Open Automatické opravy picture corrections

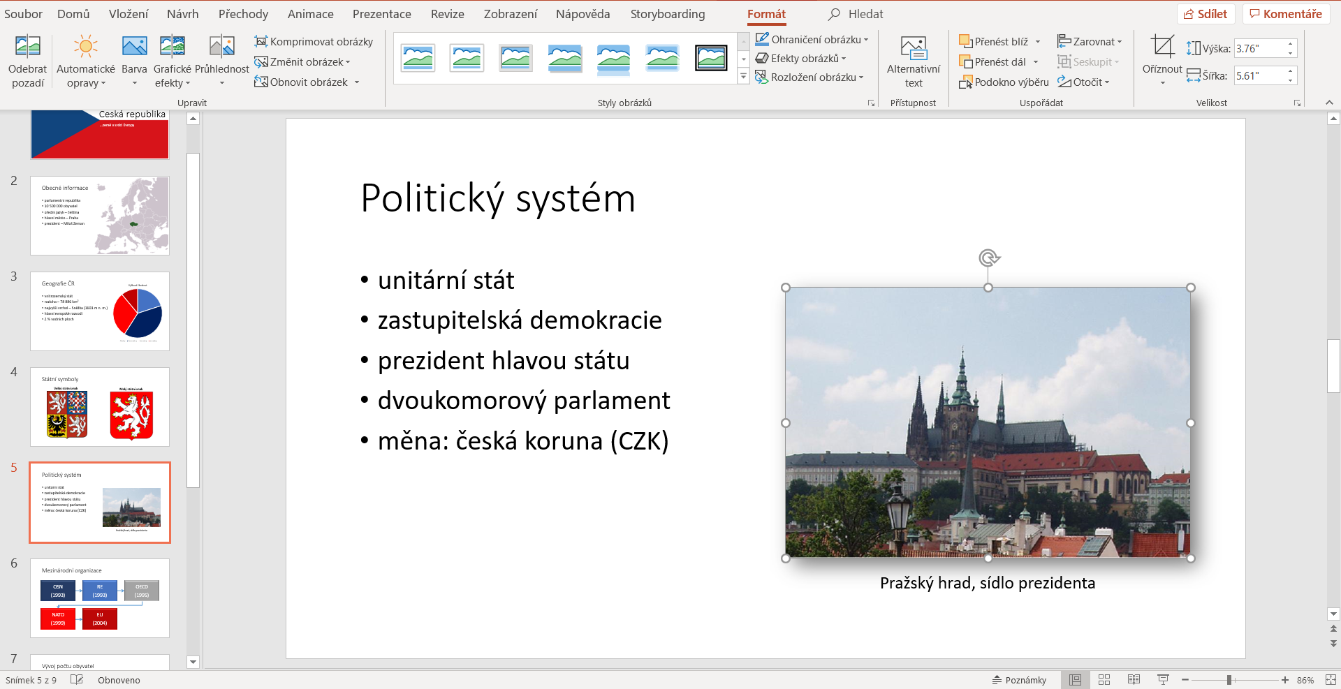[85, 61]
